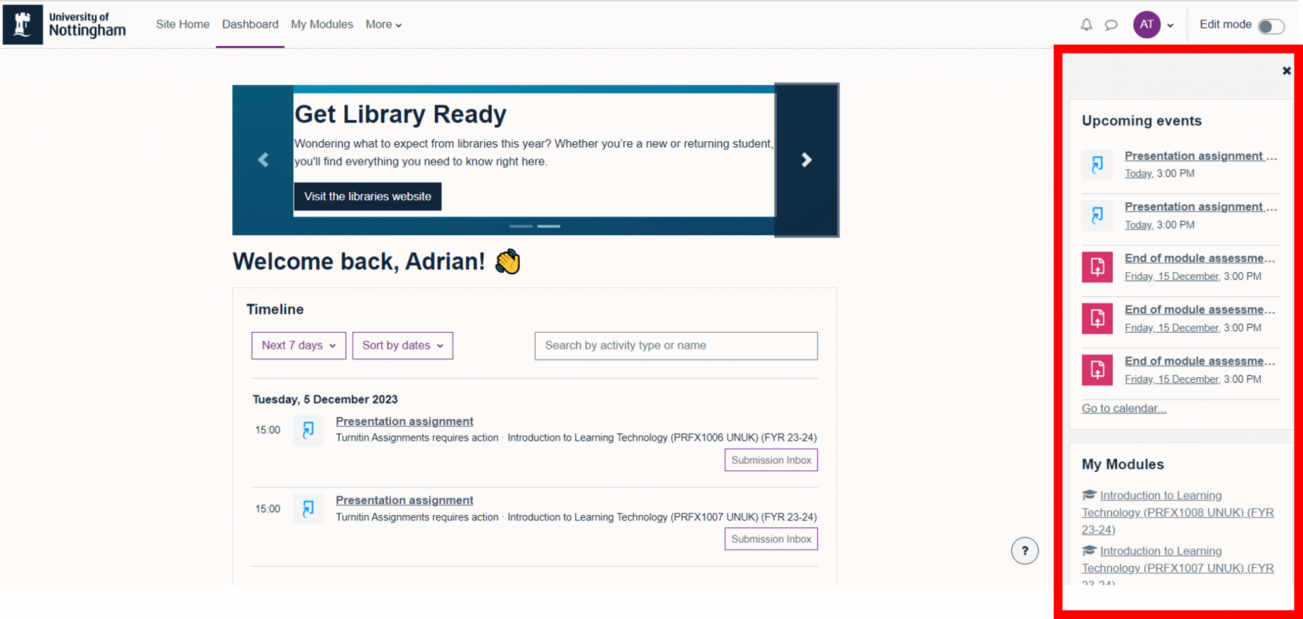This screenshot has width=1303, height=619.
Task: Expand the Next 7 days filter
Action: pos(298,345)
